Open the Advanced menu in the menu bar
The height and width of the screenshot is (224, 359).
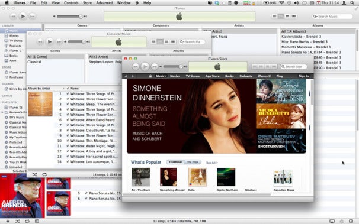pyautogui.click(x=104, y=3)
